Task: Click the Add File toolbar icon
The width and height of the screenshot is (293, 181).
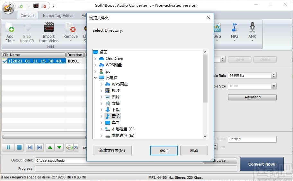Action: click(x=10, y=28)
